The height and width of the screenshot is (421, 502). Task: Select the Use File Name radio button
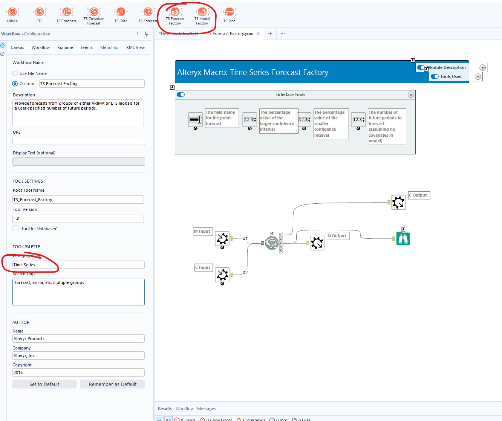(15, 73)
